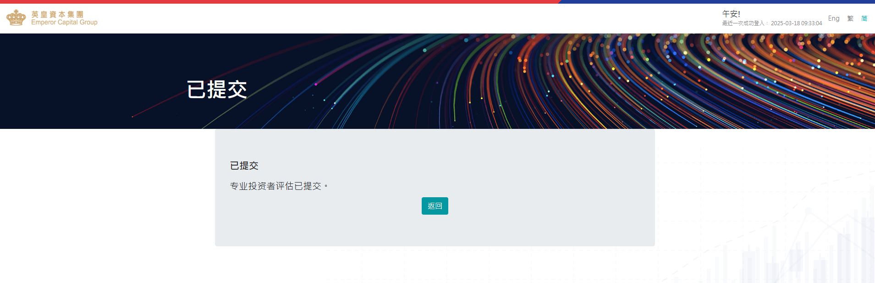Viewport: 875px width, 283px height.
Task: Select the 简 Simplified Chinese option
Action: (864, 18)
